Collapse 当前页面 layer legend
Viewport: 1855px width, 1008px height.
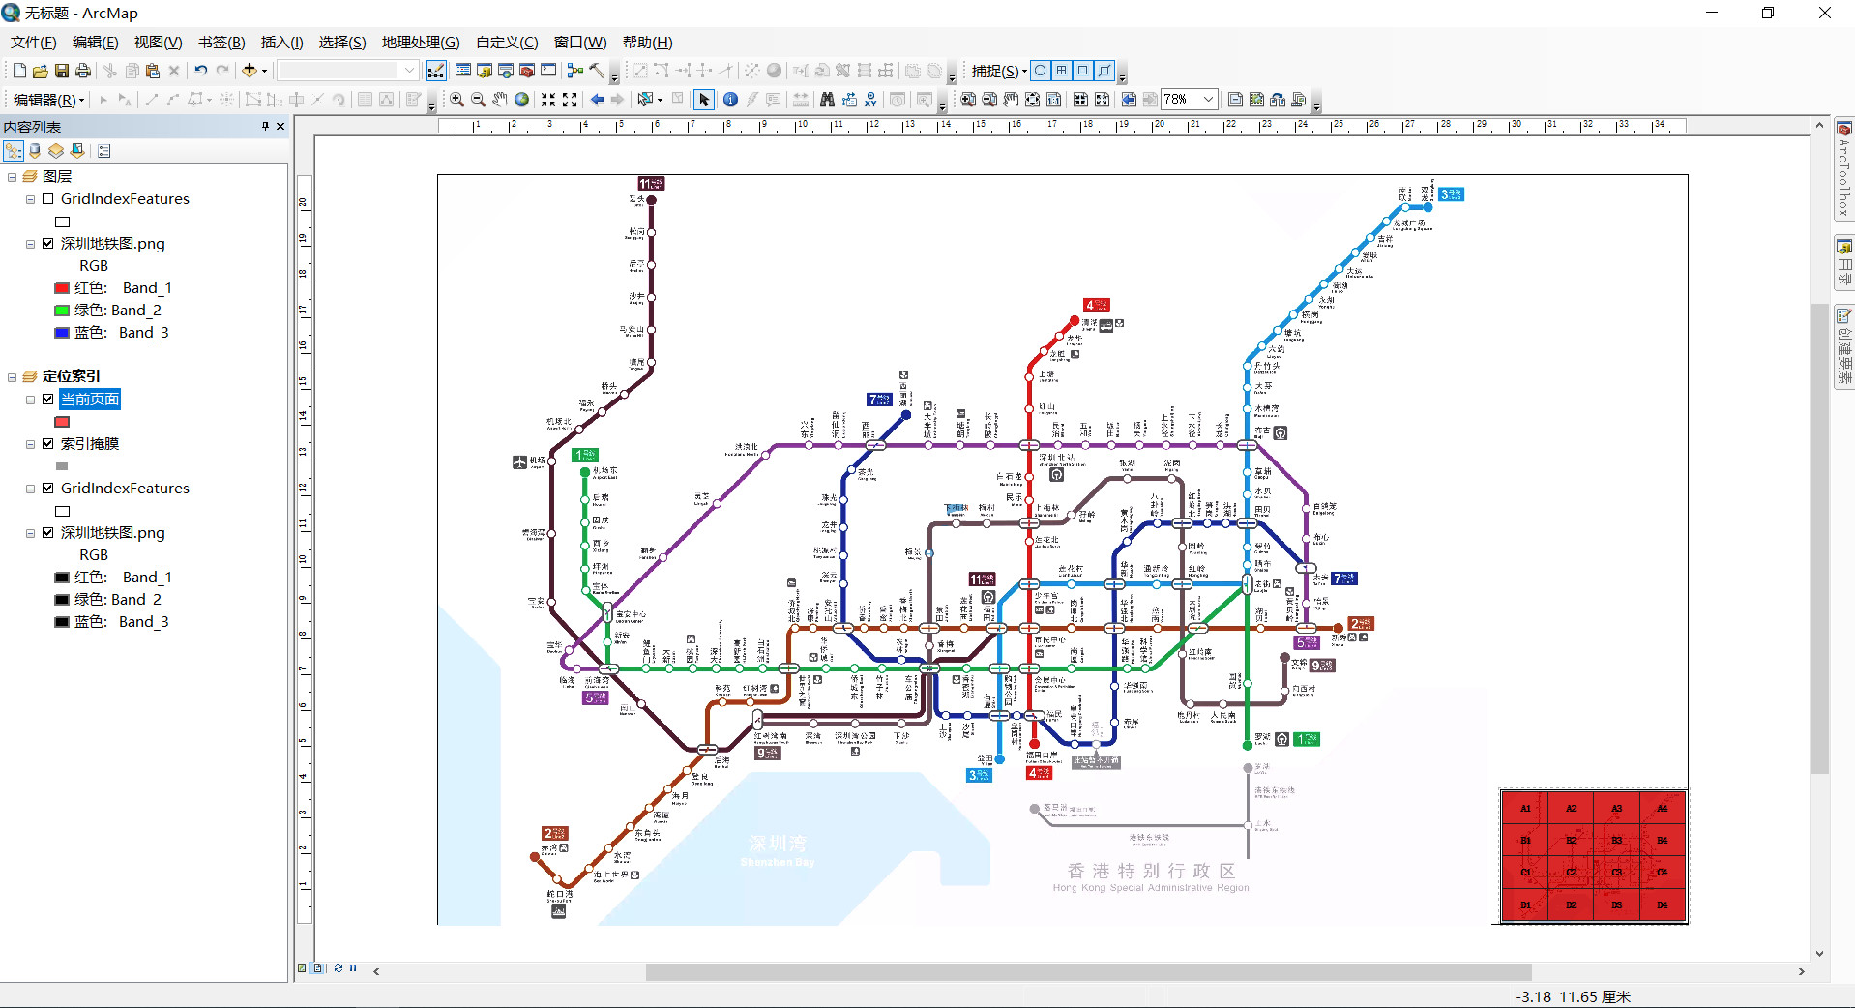pos(30,400)
